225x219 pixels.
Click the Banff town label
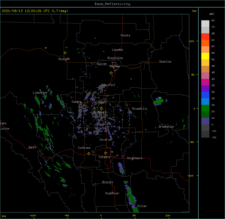coord(32,147)
